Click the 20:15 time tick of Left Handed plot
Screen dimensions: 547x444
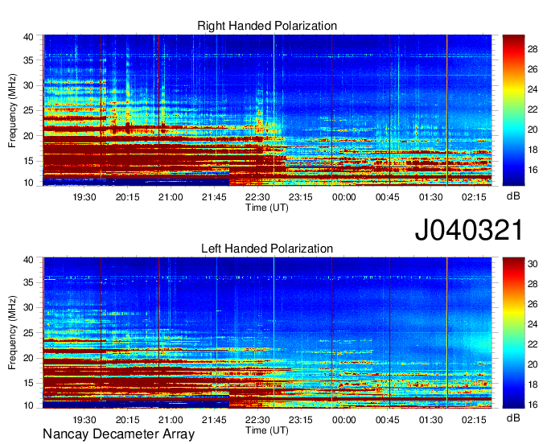click(x=127, y=420)
